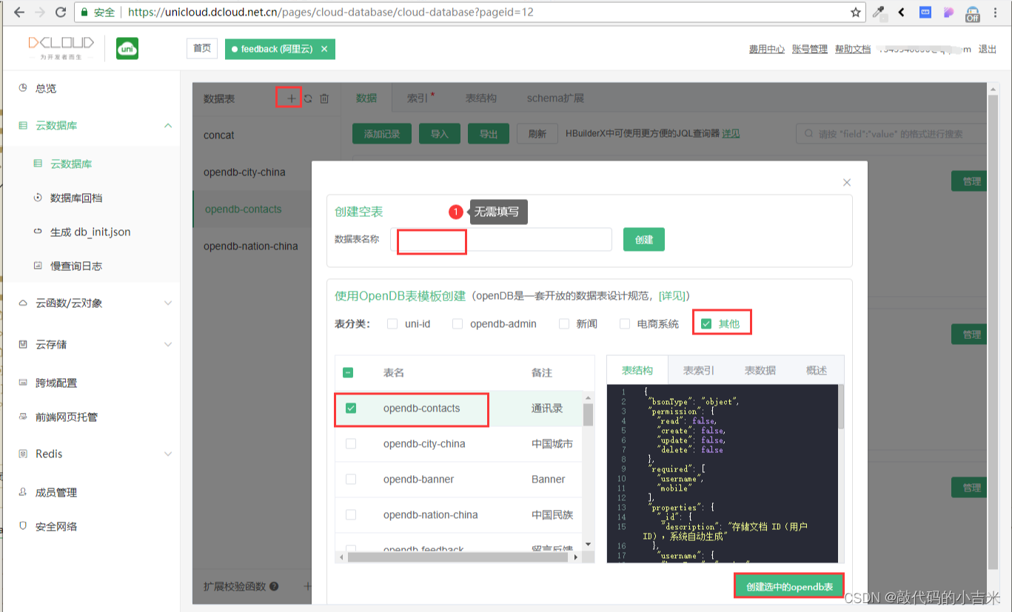
Task: Toggle the select-all checkbox in table header
Action: pos(348,372)
